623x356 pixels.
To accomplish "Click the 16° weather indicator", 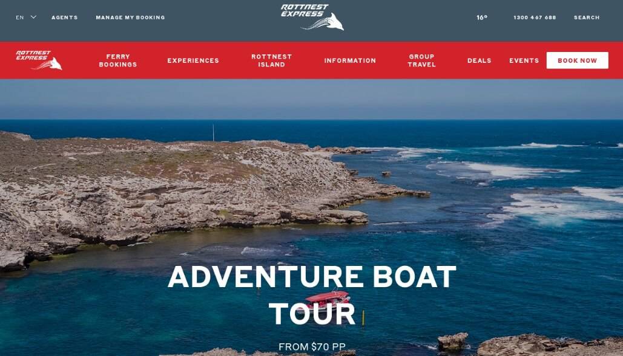I will click(x=482, y=18).
